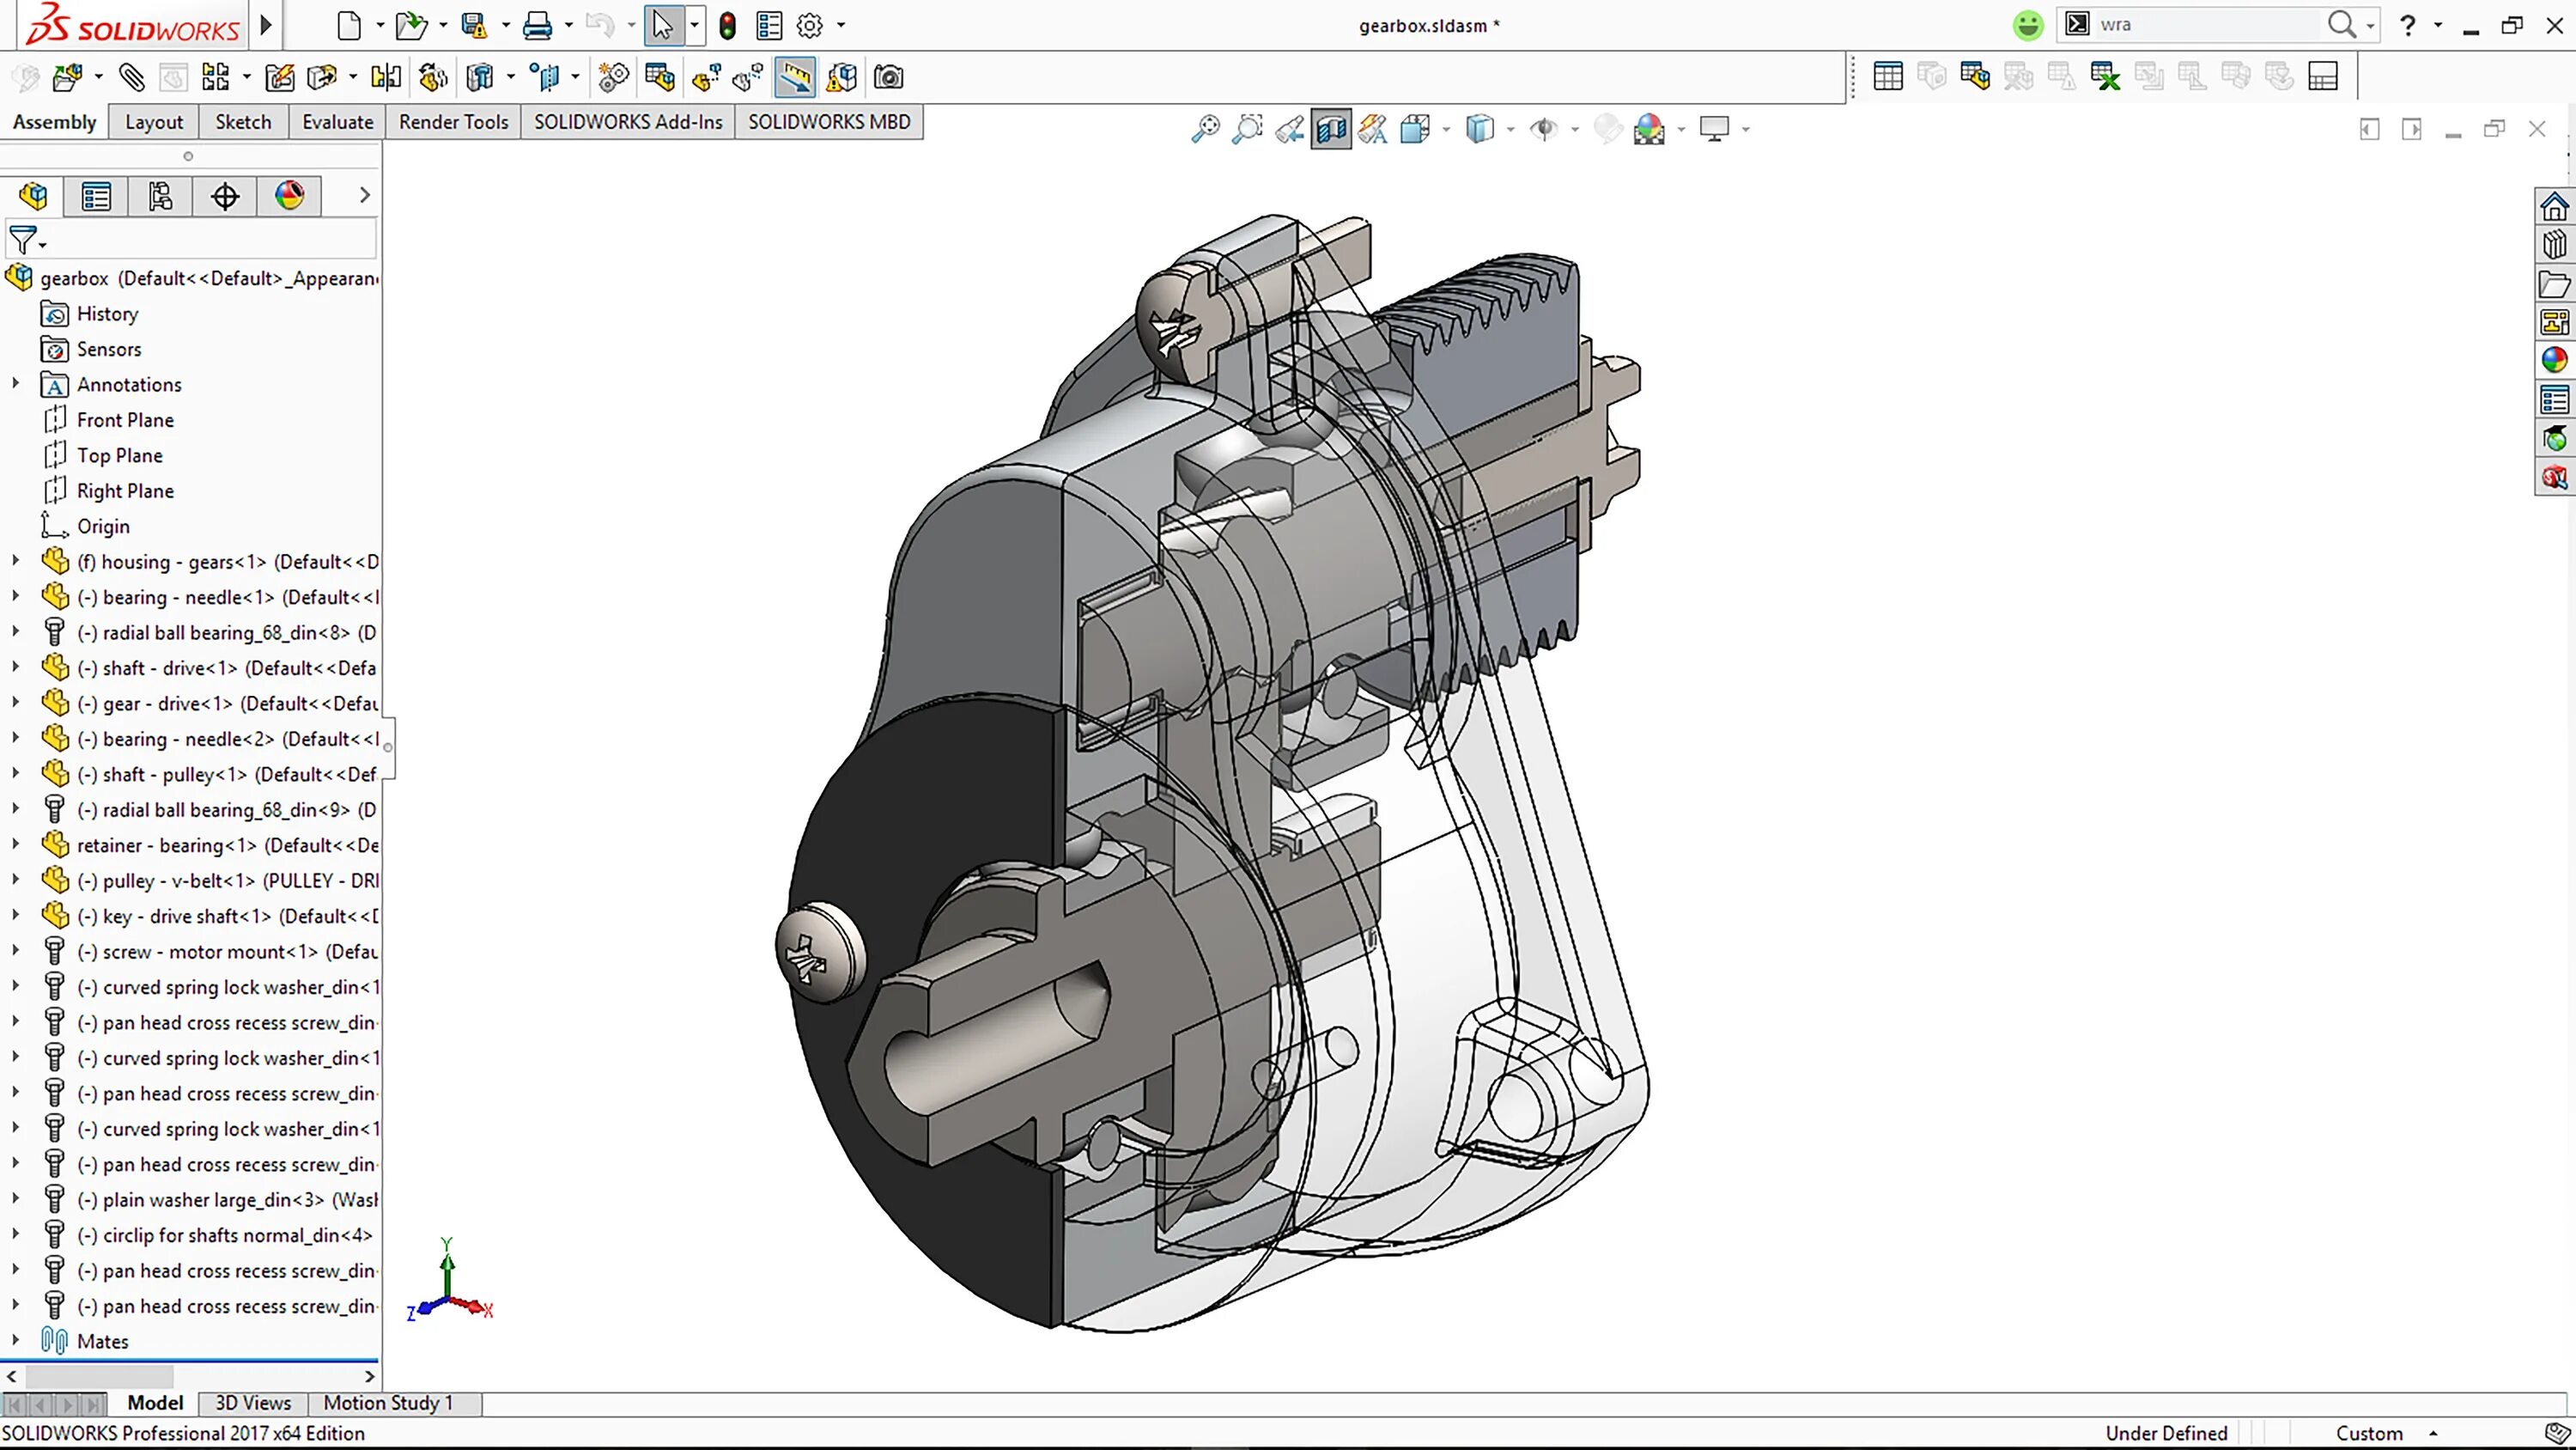Image resolution: width=2576 pixels, height=1450 pixels.
Task: Open the DisplayManager color ball tab
Action: click(x=290, y=196)
